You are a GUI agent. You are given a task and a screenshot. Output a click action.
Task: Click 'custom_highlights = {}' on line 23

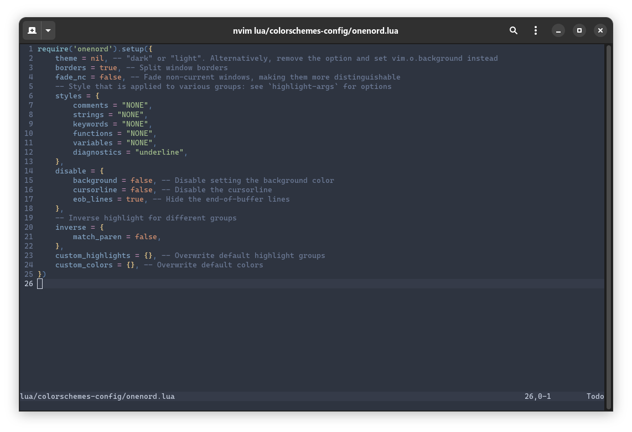(x=103, y=255)
